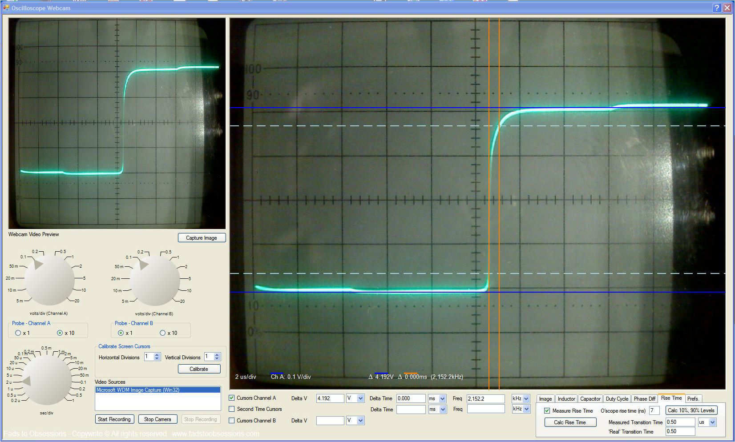Click the 'Real' Transition Time field
The height and width of the screenshot is (442, 735).
(680, 431)
